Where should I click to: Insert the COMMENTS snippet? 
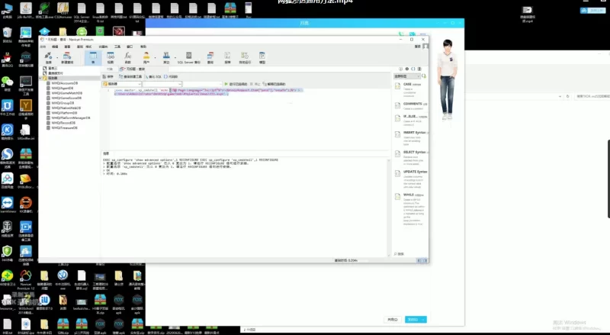411,106
